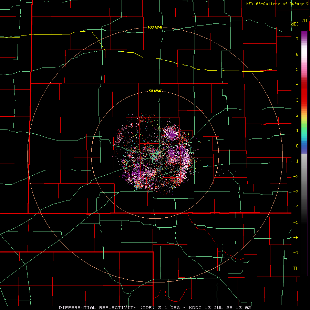Click the DZD product label above the scale
The image size is (310, 310).
tap(303, 21)
